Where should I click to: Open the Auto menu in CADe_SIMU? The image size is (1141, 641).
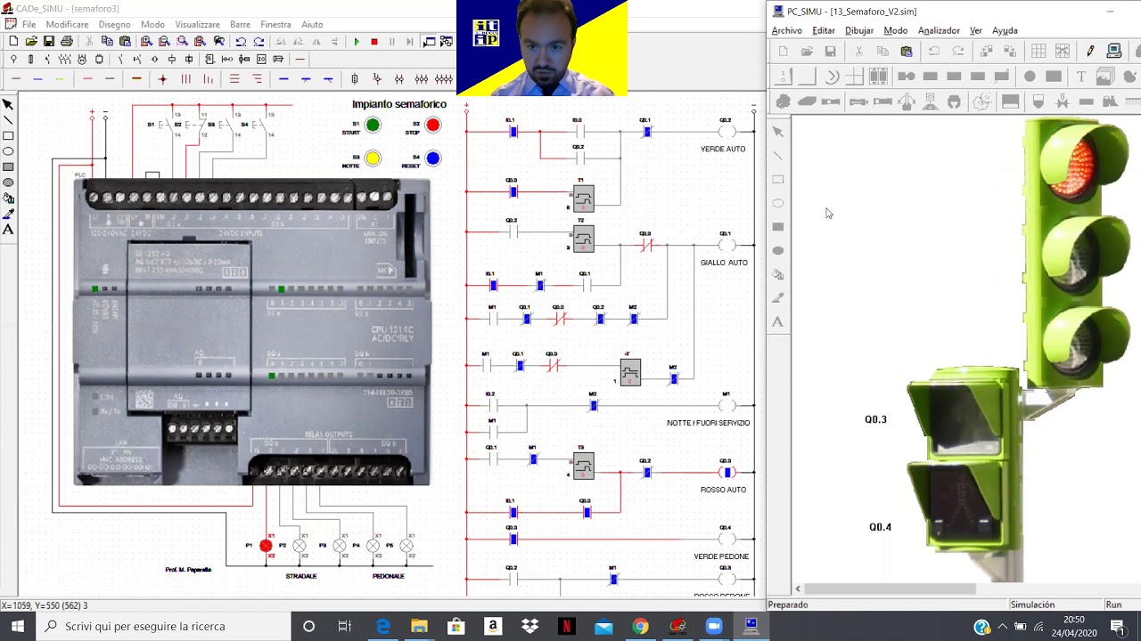tap(312, 25)
